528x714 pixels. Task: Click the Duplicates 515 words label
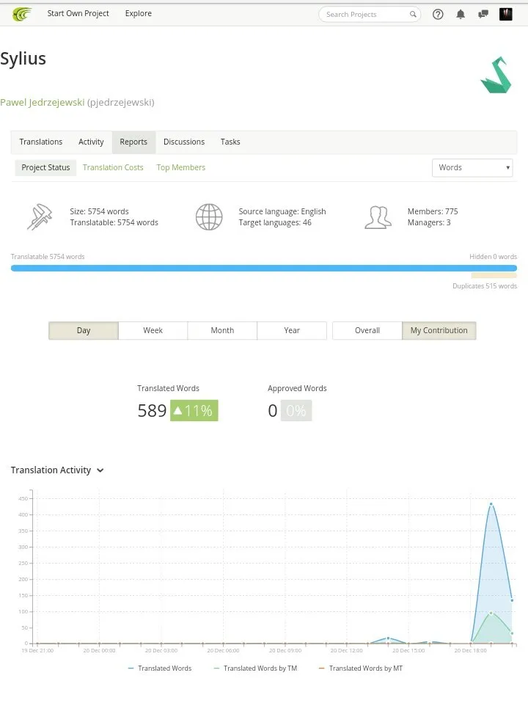coord(485,286)
